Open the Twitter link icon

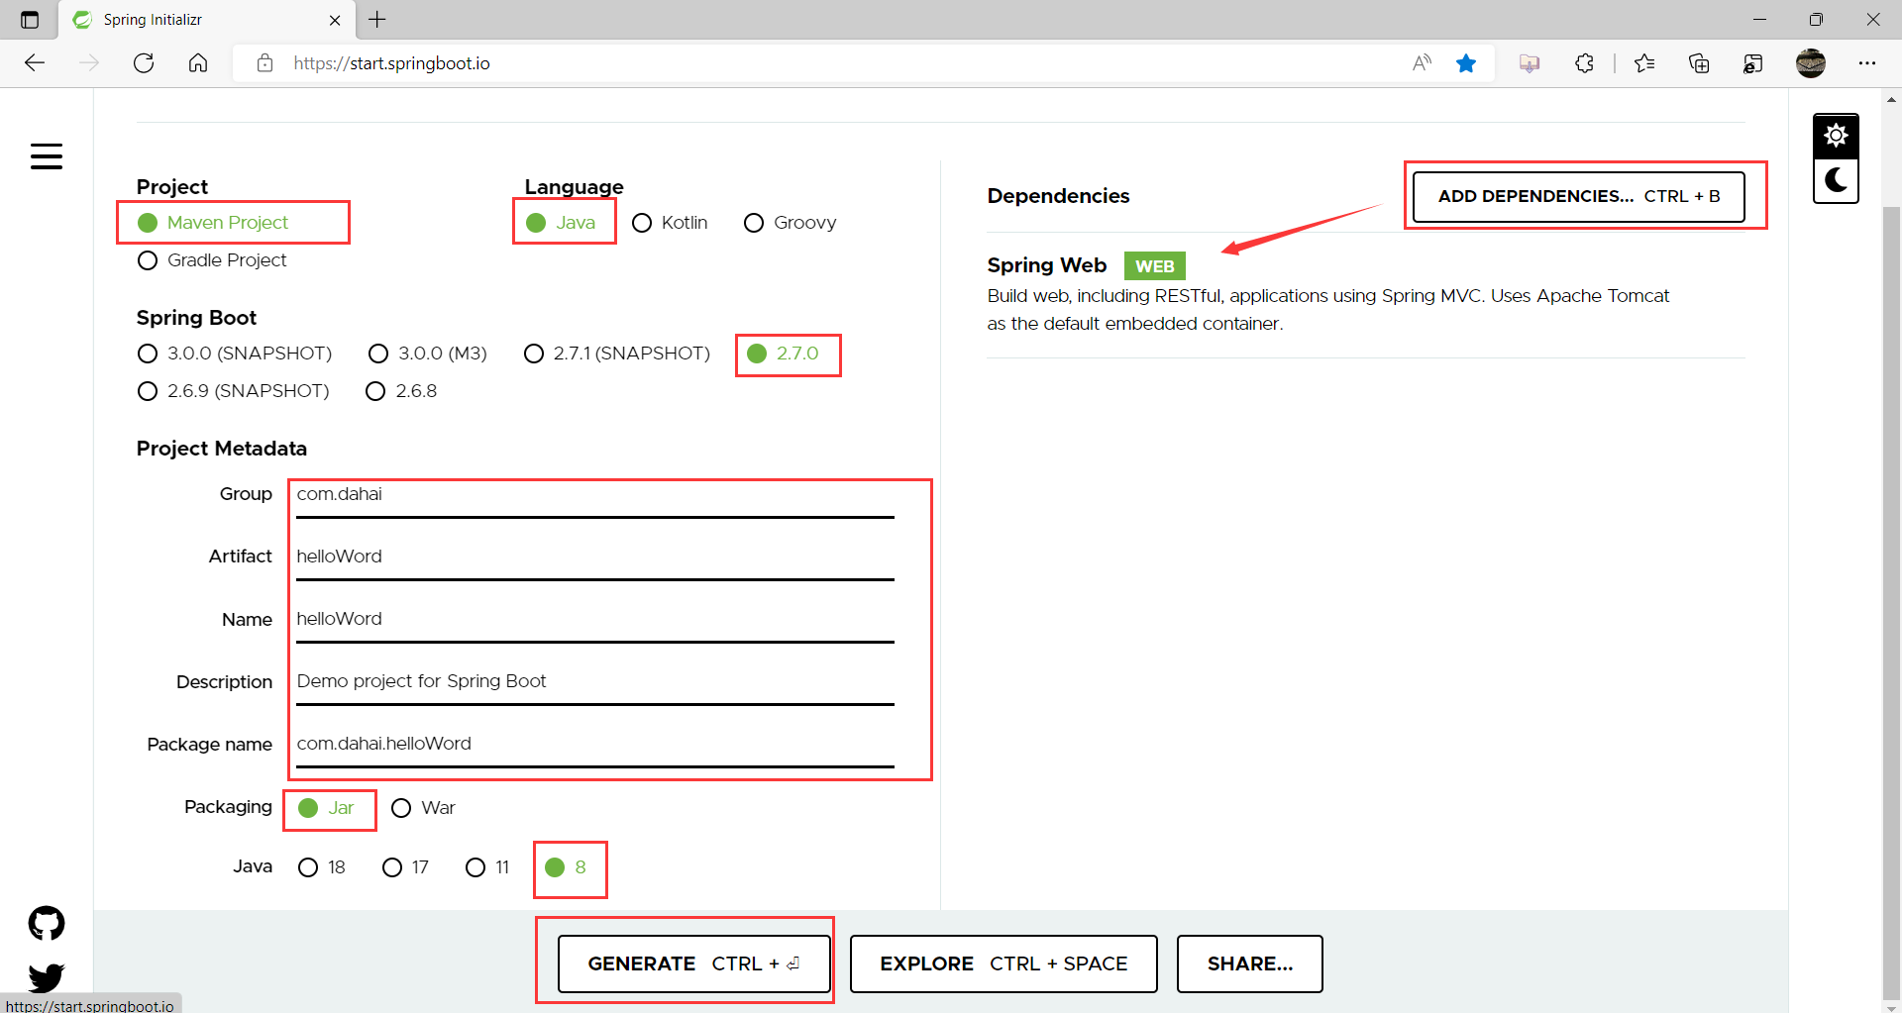tap(47, 977)
